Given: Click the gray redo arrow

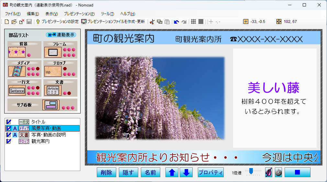Looking at the screenshot, I should (184, 22).
